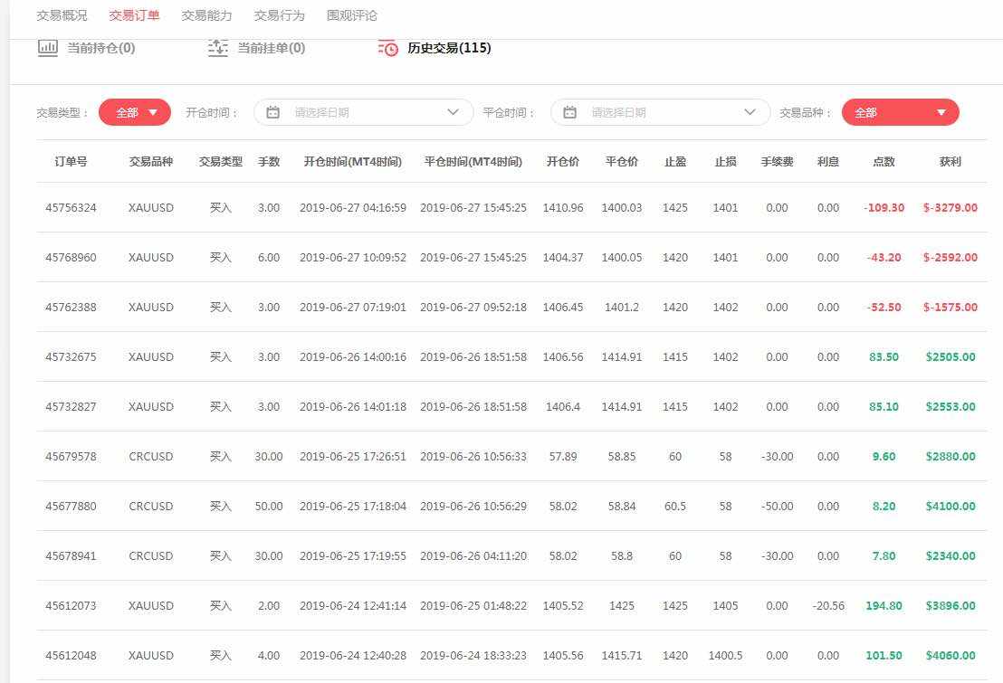Viewport: 1003px width, 683px height.
Task: Click the profit value $3896.00
Action: pyautogui.click(x=950, y=605)
